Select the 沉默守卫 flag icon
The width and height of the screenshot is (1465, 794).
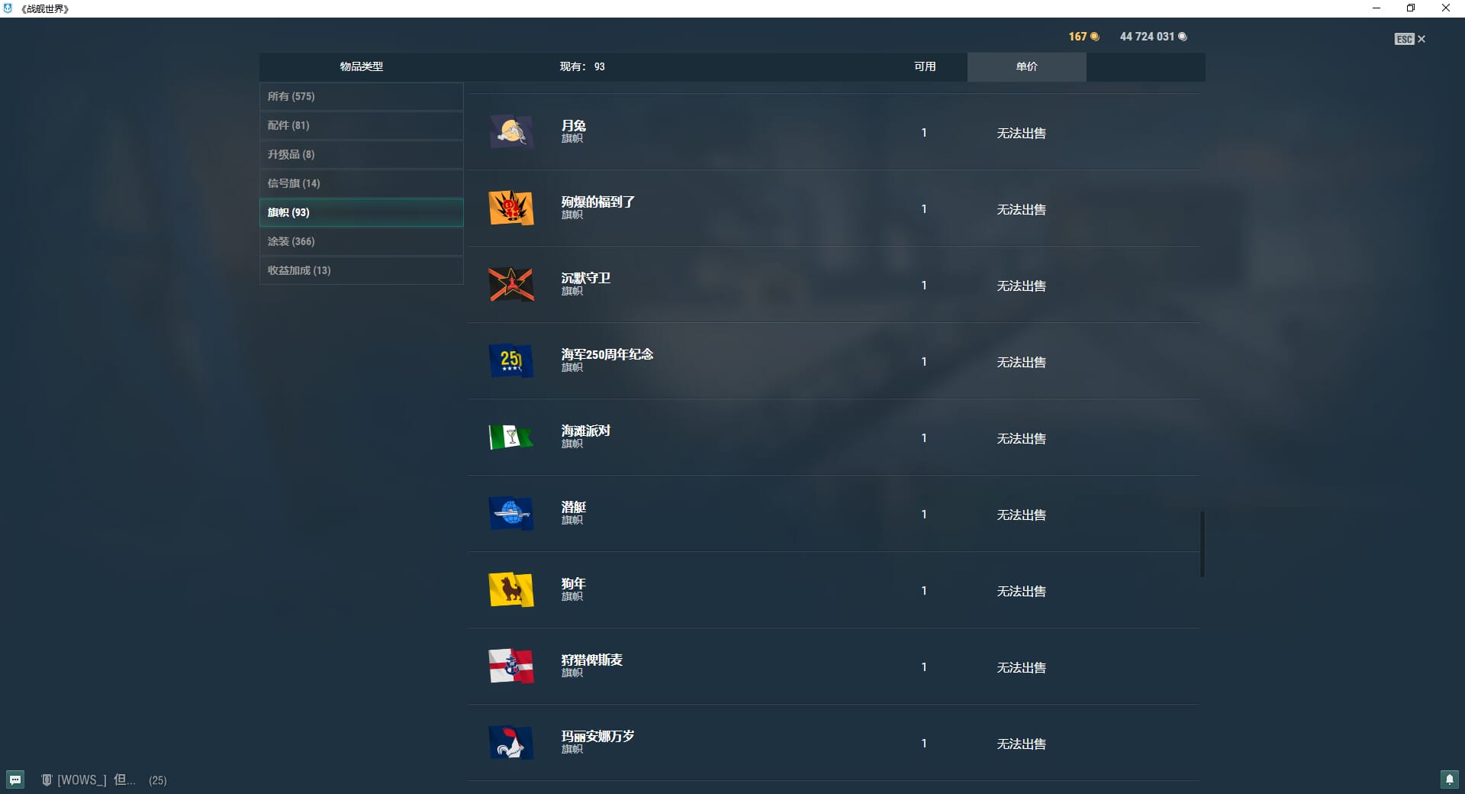[x=510, y=284]
